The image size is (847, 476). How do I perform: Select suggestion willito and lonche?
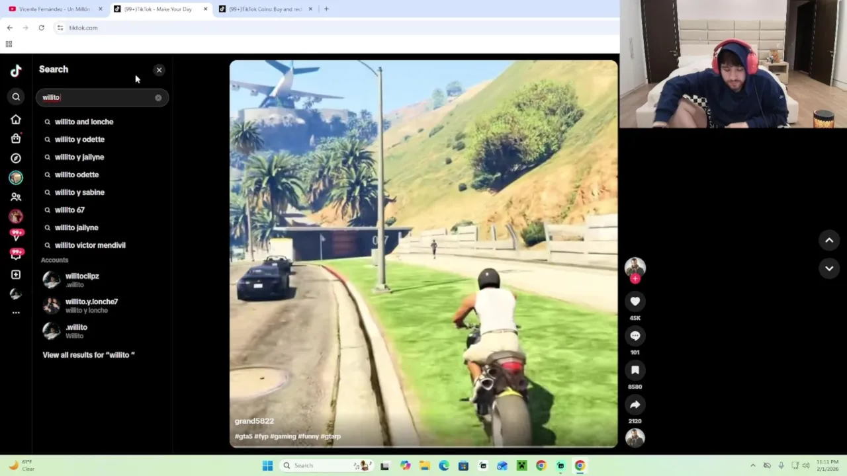[84, 122]
